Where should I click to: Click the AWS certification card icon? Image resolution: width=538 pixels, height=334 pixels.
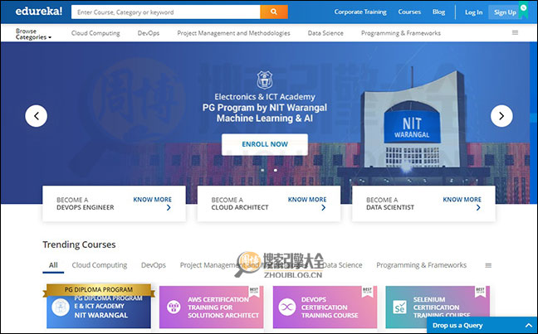pyautogui.click(x=174, y=307)
